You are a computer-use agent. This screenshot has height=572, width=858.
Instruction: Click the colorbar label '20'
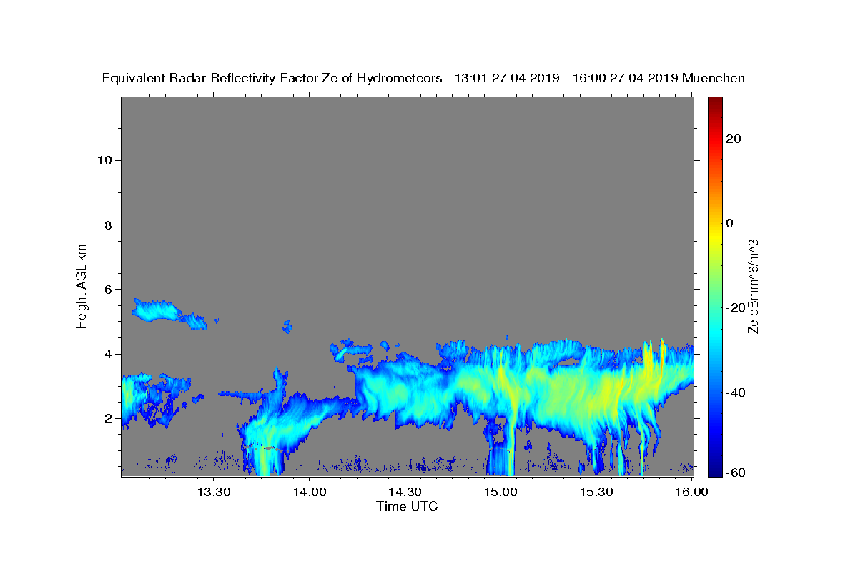click(734, 139)
